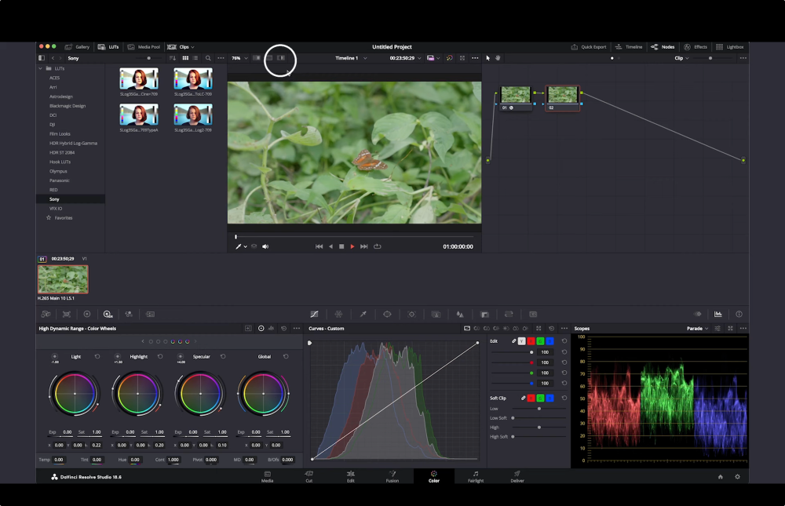Select the SLog3SGa...Cine+709 LUT thumbnail
Viewport: 785px width, 506px height.
[139, 79]
